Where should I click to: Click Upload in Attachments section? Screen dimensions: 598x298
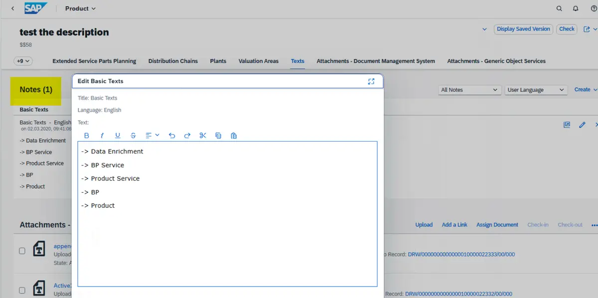coord(424,225)
